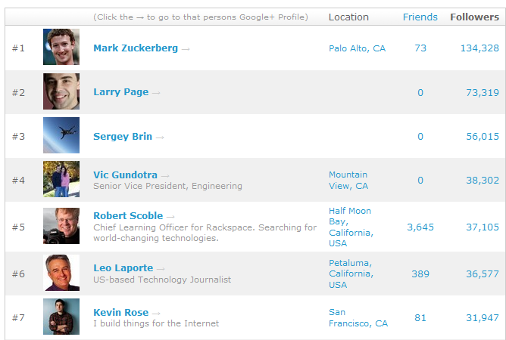Click Sergey Brin's skydiver profile picture

pyautogui.click(x=61, y=135)
